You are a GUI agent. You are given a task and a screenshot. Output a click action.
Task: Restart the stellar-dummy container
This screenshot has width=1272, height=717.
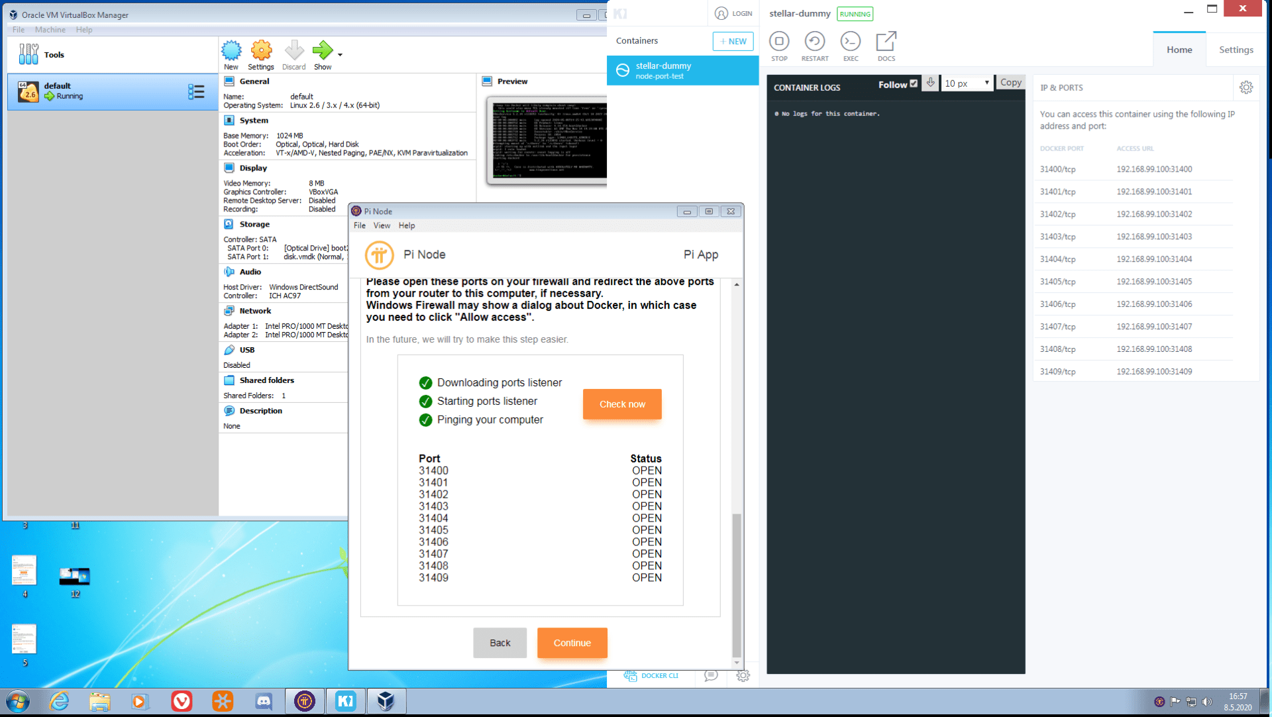click(x=815, y=46)
